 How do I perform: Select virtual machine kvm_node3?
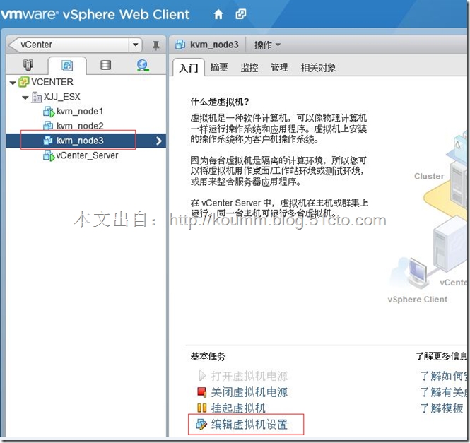pyautogui.click(x=80, y=141)
